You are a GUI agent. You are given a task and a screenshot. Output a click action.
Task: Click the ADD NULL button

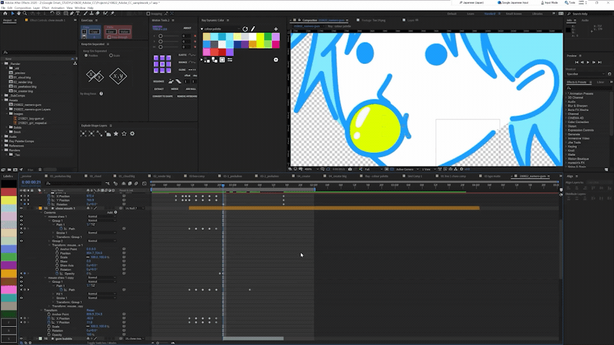[x=191, y=89]
